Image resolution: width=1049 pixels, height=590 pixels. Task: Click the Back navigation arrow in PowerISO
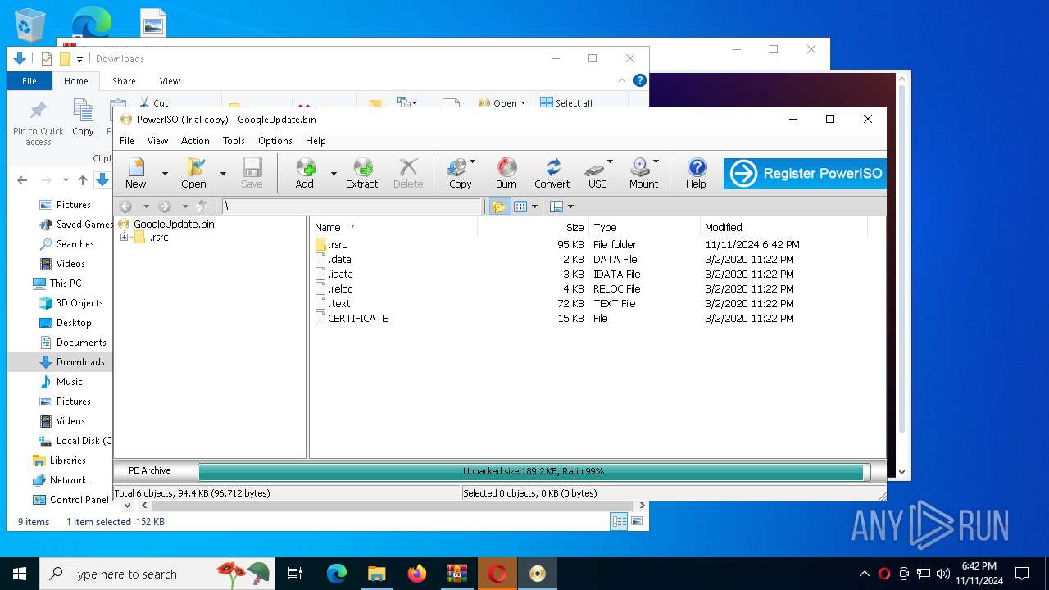coord(126,206)
